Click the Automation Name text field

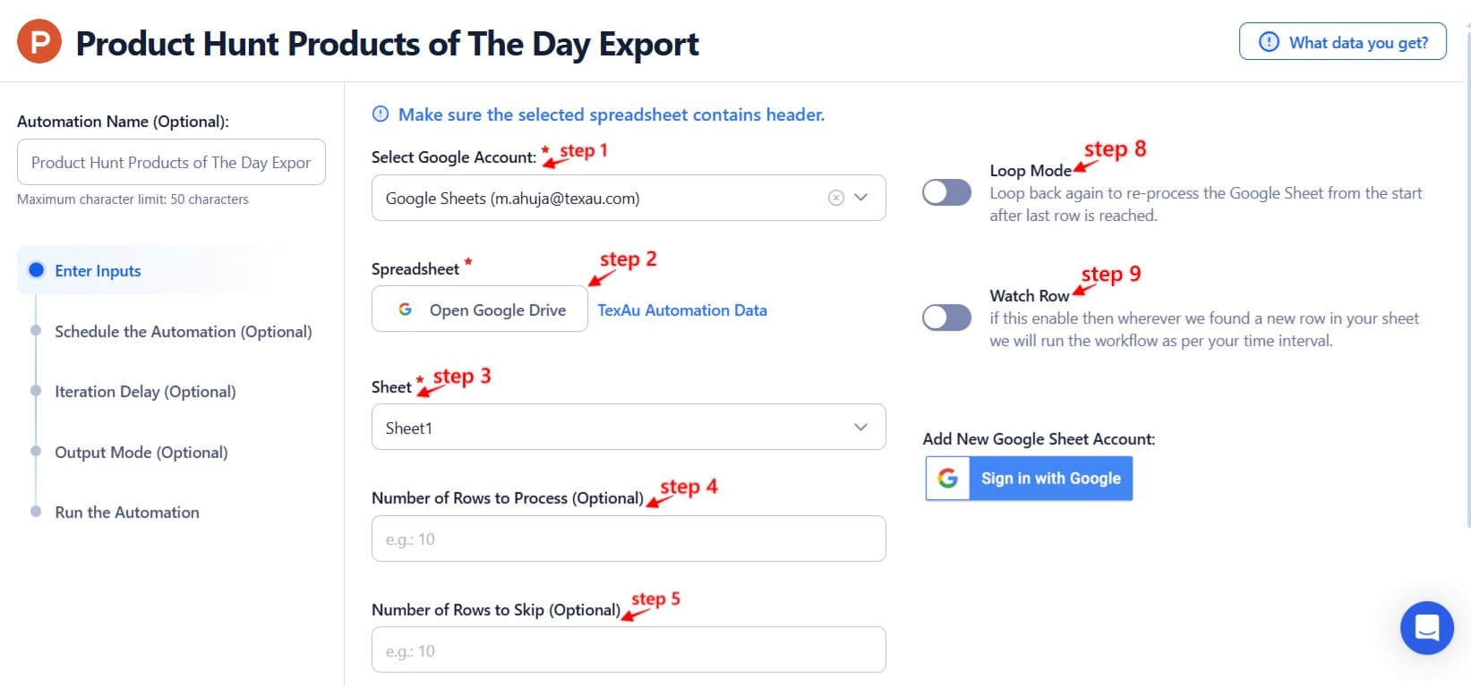pyautogui.click(x=171, y=162)
